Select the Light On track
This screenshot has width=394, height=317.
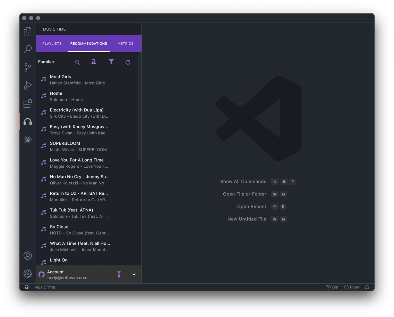click(87, 260)
